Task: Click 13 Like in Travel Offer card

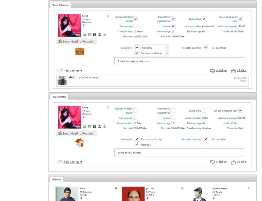Action: [x=241, y=162]
